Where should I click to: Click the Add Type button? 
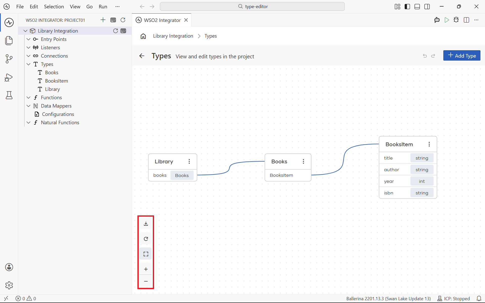click(x=462, y=56)
